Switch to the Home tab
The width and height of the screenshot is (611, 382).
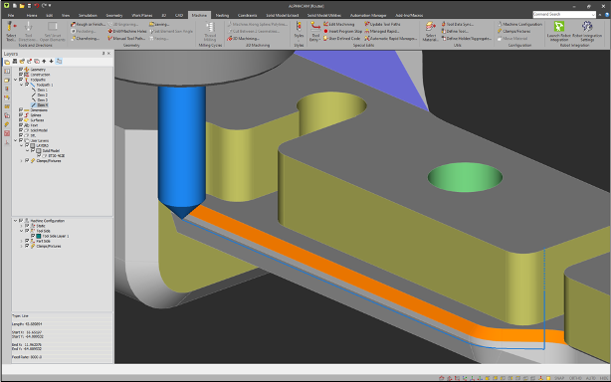[32, 15]
